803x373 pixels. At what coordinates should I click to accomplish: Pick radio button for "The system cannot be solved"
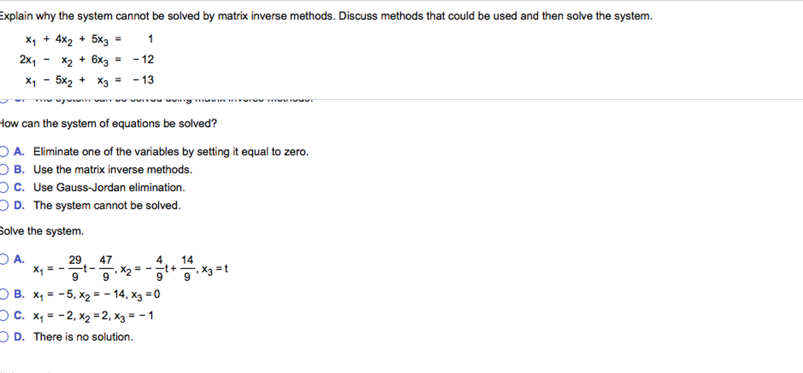(x=4, y=205)
